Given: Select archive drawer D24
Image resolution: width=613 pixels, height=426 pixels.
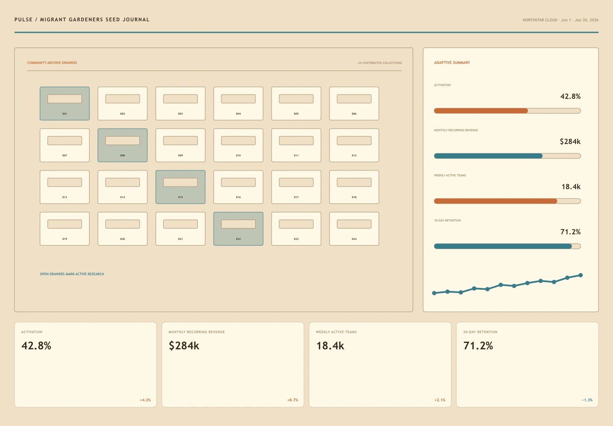Looking at the screenshot, I should coord(354,229).
